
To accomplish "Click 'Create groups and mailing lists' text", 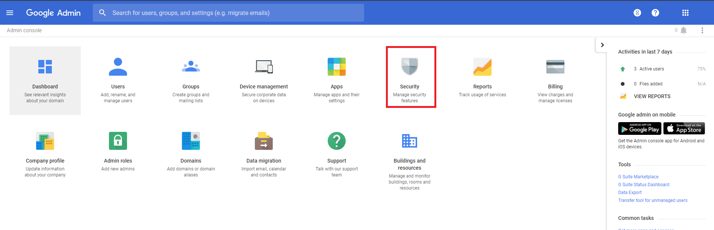I will 191,98.
